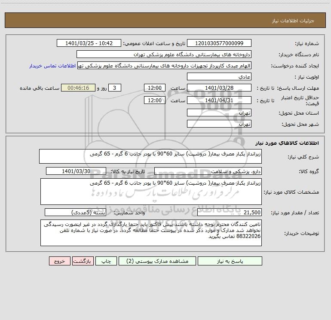Click the واحد شمارش label

(129, 213)
